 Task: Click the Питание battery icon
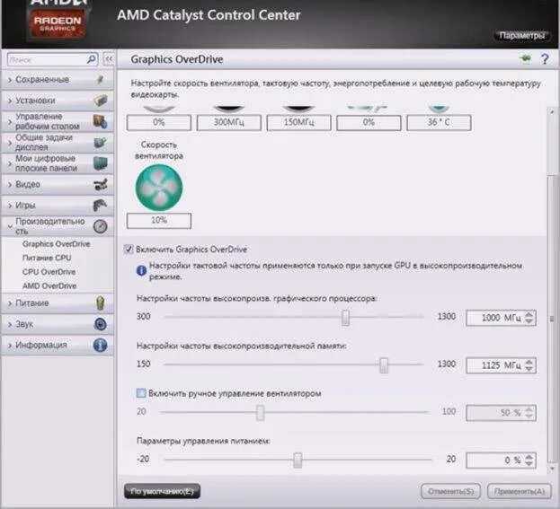pyautogui.click(x=101, y=303)
